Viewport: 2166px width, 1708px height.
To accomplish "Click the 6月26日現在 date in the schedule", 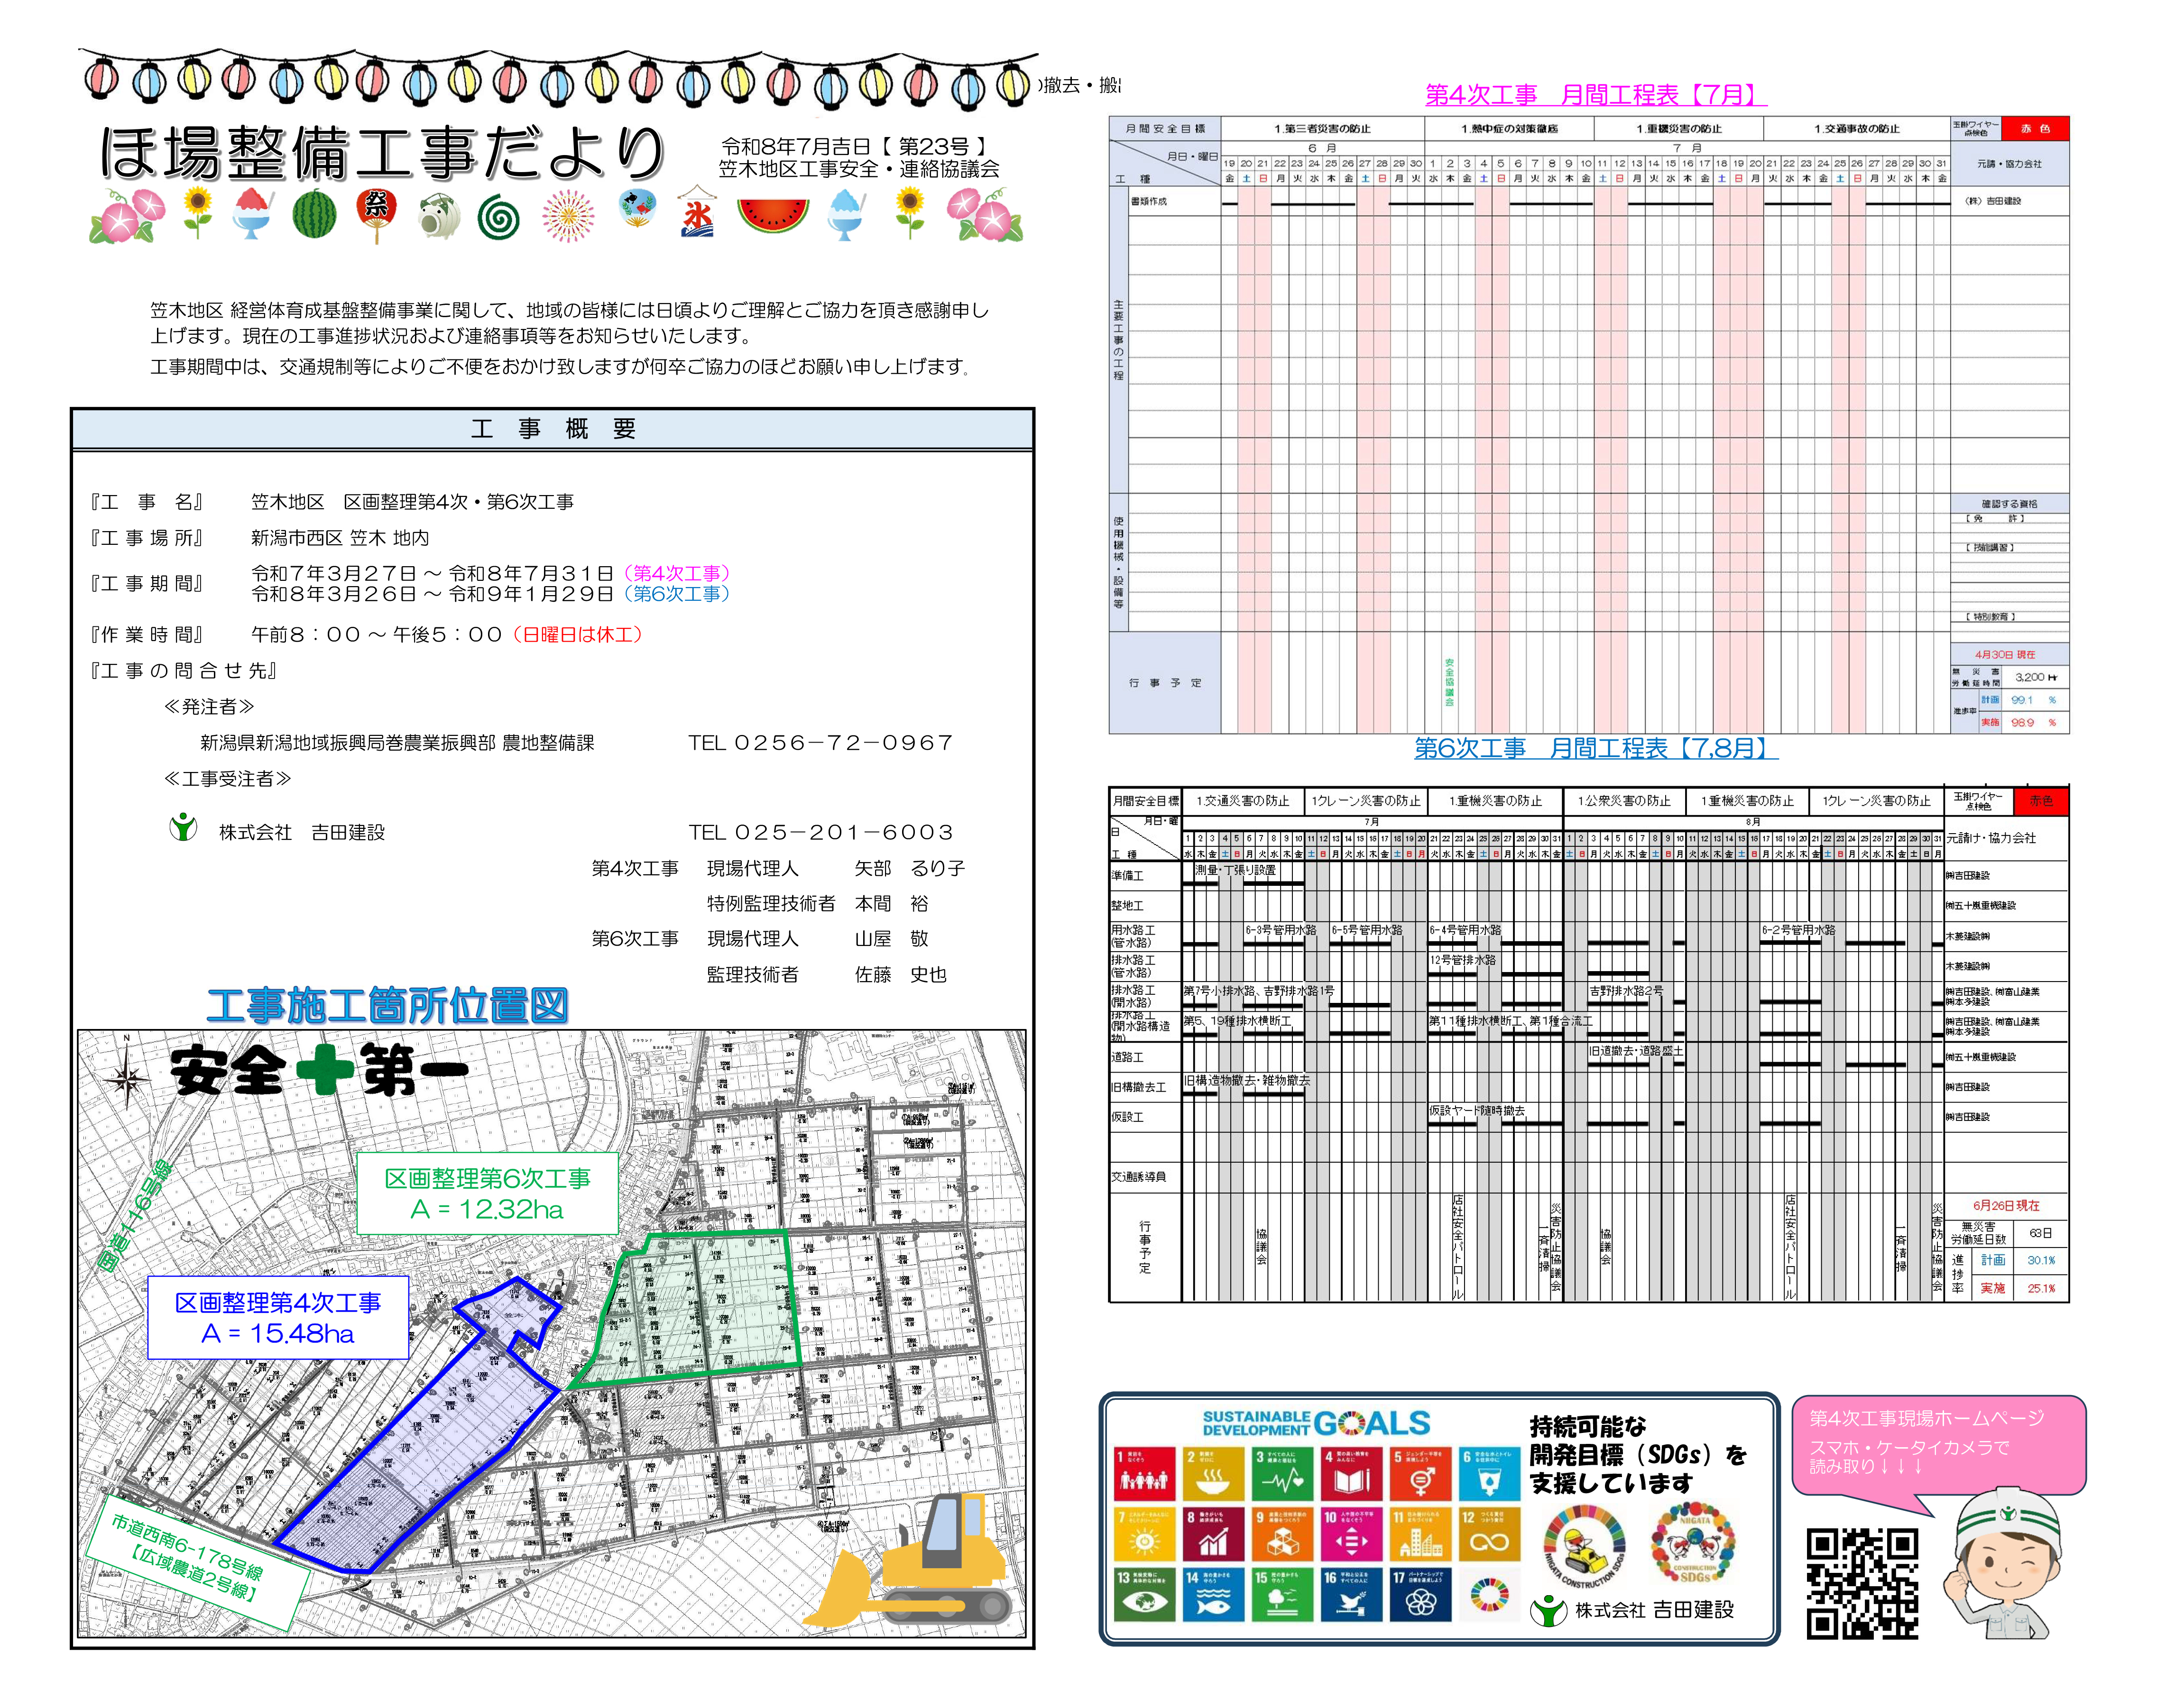I will pos(2006,1205).
